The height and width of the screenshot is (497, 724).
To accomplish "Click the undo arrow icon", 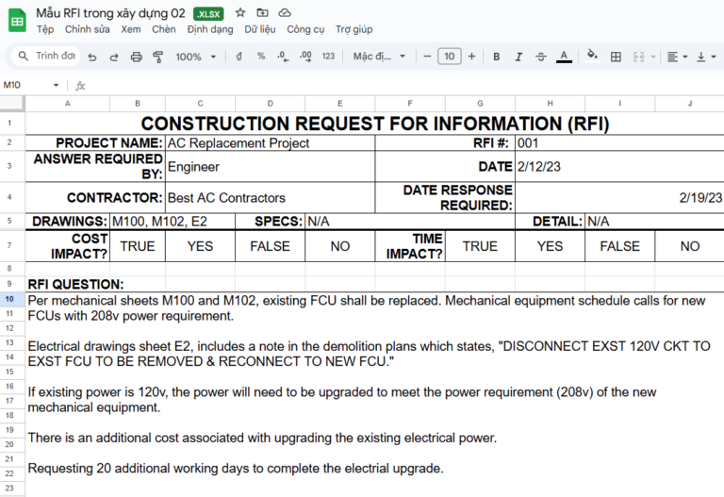I will click(92, 57).
